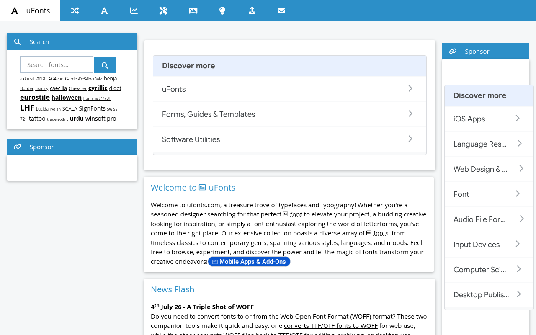The image size is (536, 335).
Task: Click the Chevalier tag
Action: click(77, 88)
